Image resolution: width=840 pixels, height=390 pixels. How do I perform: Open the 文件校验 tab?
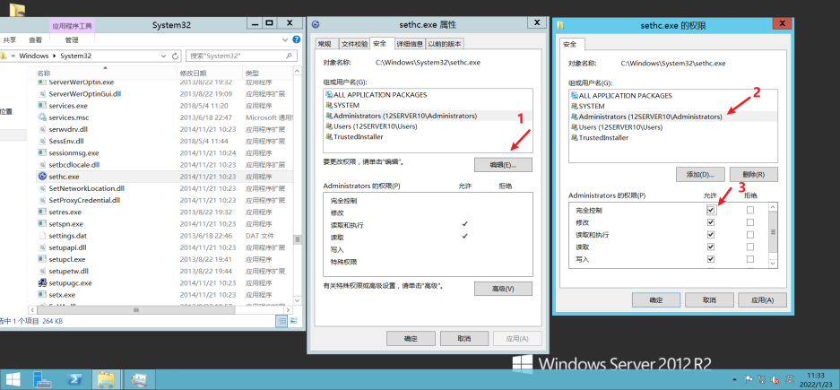(x=354, y=44)
